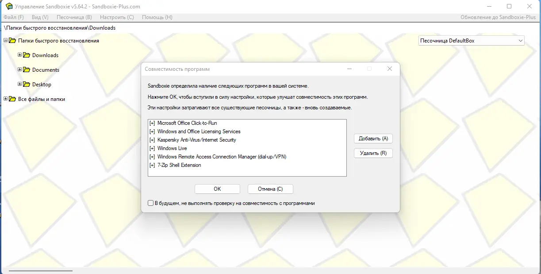Click the horizontal scrollbar thumb at window bottom
The image size is (541, 274).
41,271
